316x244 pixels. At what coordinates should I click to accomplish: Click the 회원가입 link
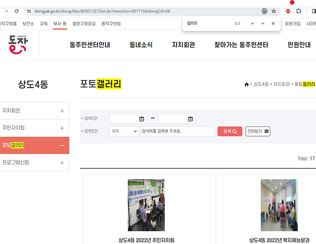(x=293, y=24)
